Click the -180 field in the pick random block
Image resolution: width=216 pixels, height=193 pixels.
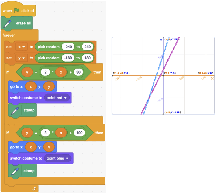[68, 58]
